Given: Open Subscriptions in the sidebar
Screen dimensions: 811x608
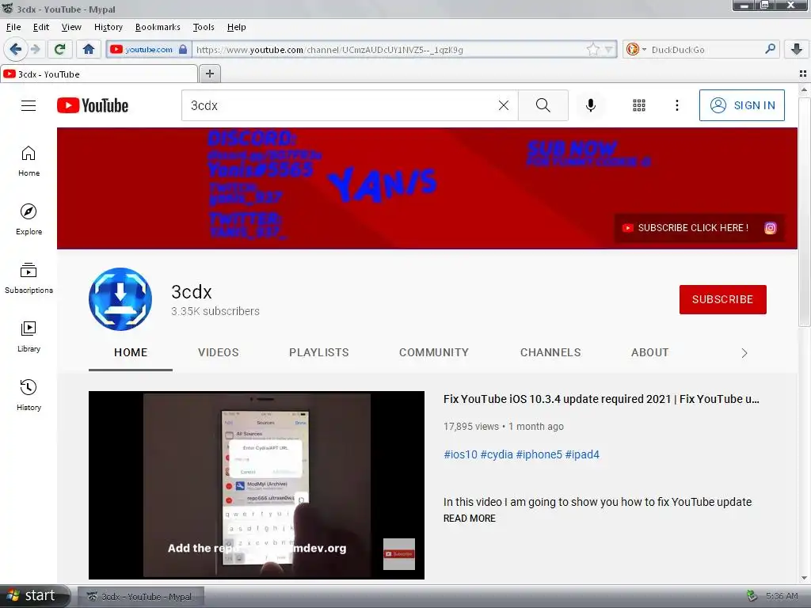Looking at the screenshot, I should pos(29,278).
